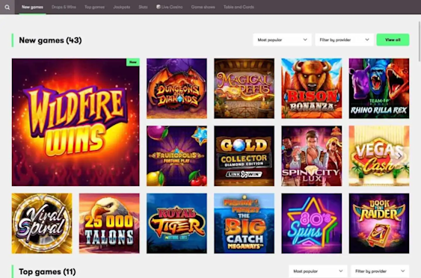Select the New games tab

pyautogui.click(x=32, y=7)
